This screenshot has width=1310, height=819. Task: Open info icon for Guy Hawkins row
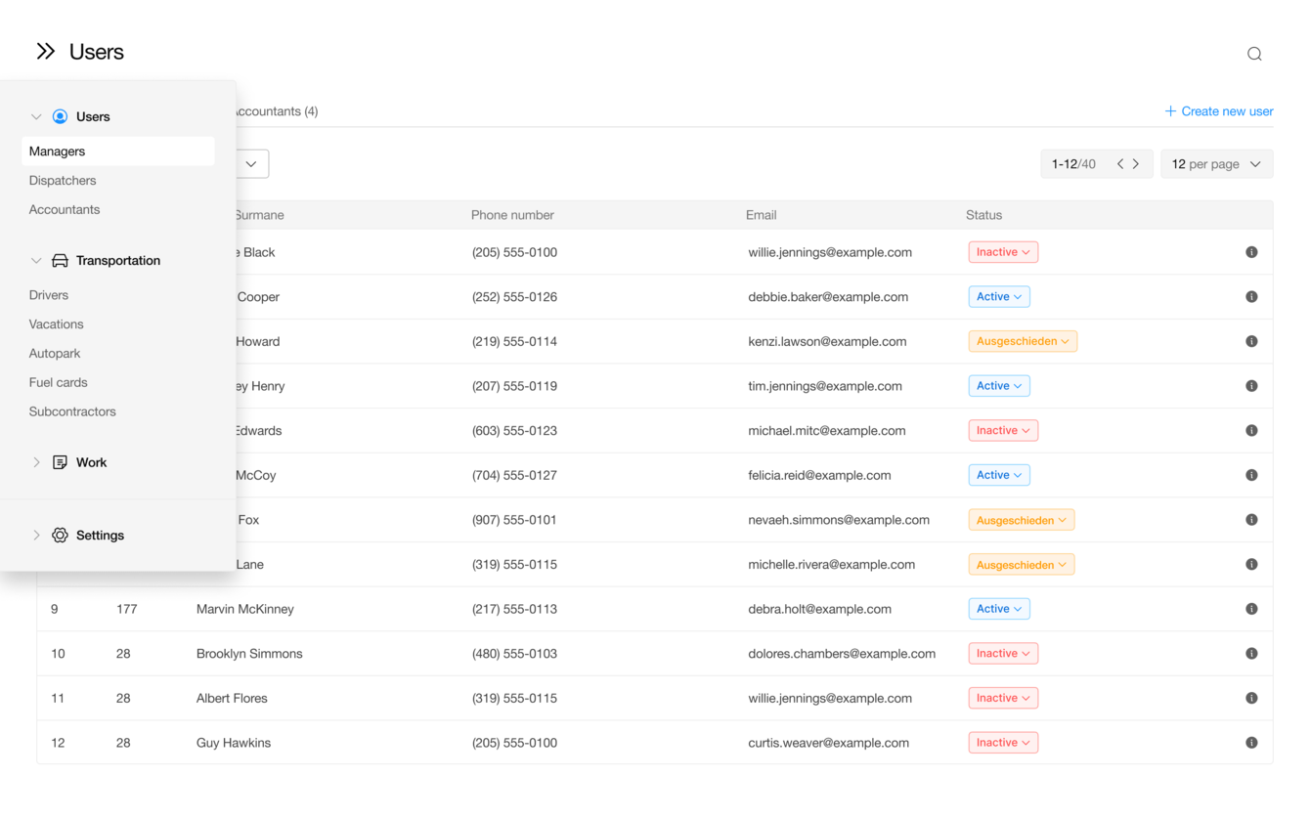coord(1251,743)
